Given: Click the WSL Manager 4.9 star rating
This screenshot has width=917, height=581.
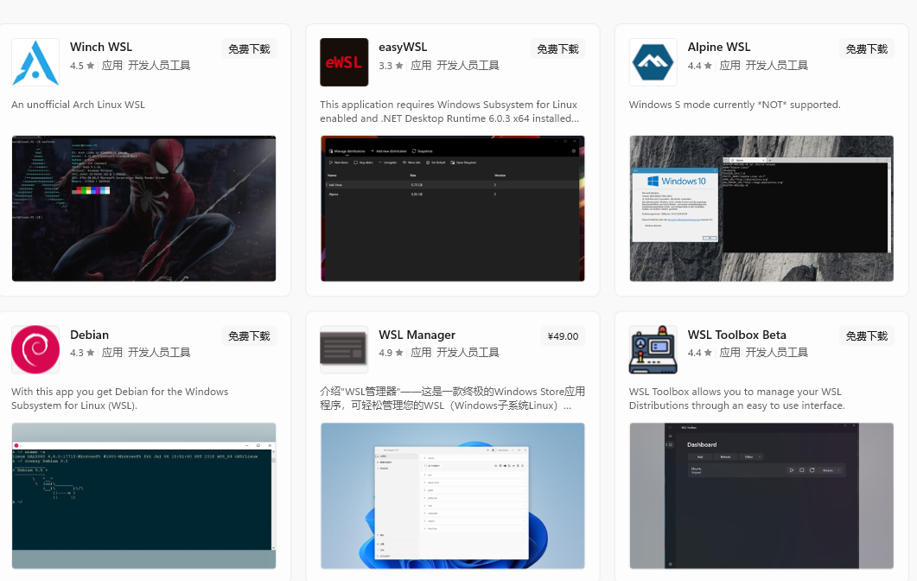Looking at the screenshot, I should [x=392, y=353].
